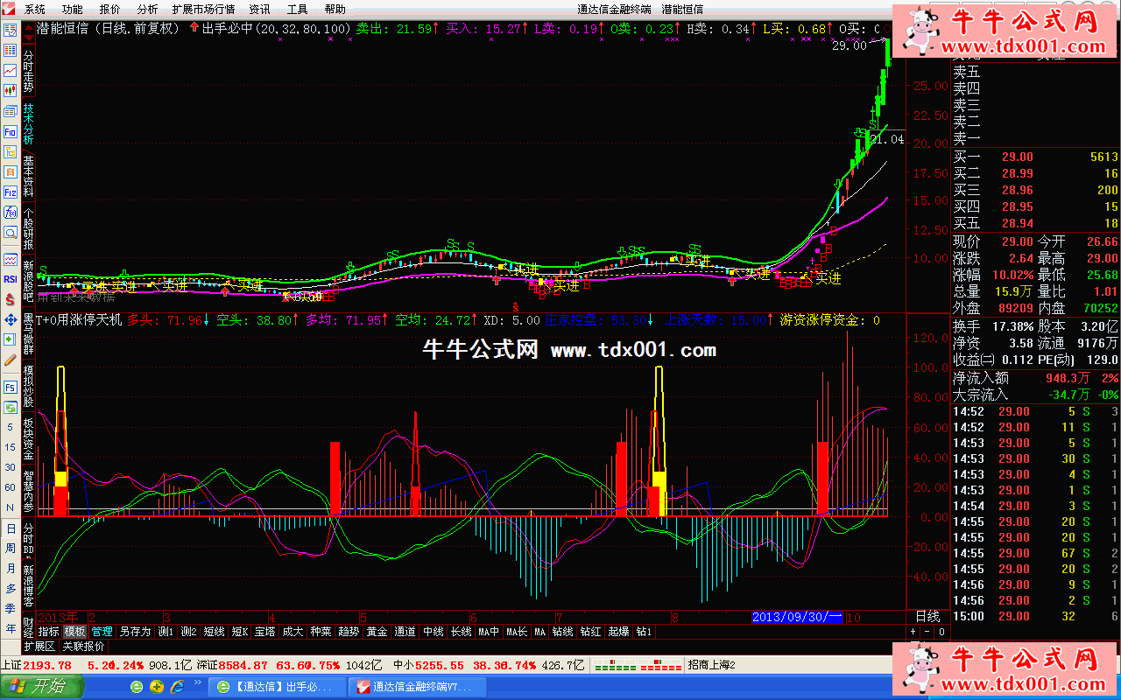The height and width of the screenshot is (700, 1121).
Task: Open the 资讯 menu
Action: 260,9
